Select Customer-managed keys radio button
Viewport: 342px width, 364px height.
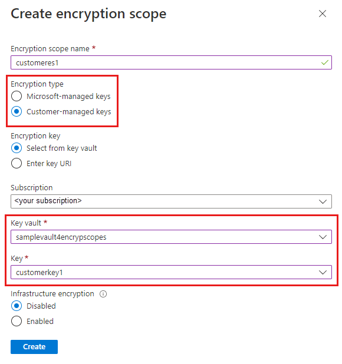(x=17, y=111)
